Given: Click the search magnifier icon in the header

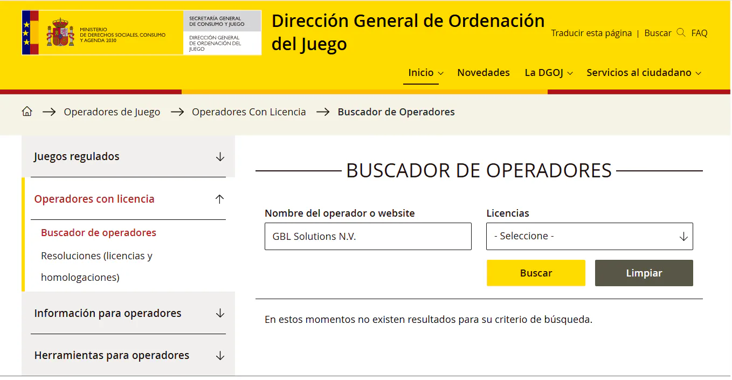Looking at the screenshot, I should click(x=681, y=32).
